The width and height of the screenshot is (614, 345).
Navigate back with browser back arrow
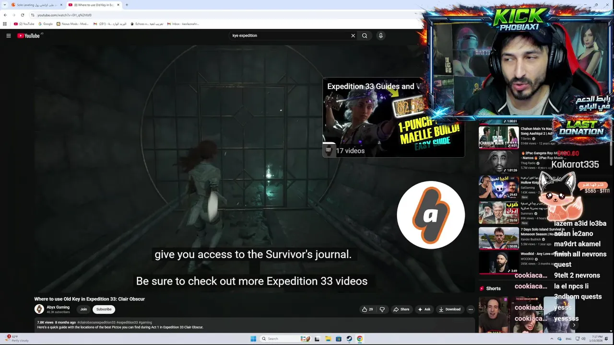5,15
